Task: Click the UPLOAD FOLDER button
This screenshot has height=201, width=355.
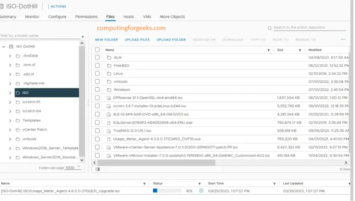Action: point(171,40)
